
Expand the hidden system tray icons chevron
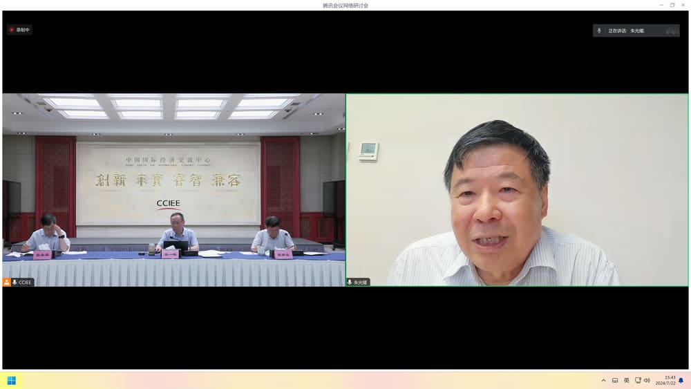pyautogui.click(x=603, y=380)
